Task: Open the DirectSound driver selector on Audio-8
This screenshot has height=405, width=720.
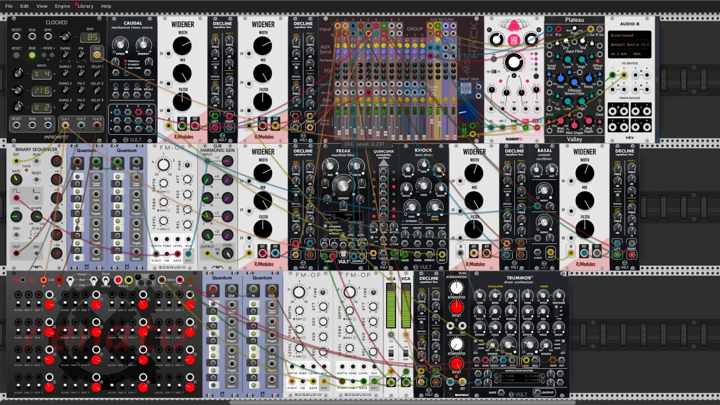Action: 630,35
